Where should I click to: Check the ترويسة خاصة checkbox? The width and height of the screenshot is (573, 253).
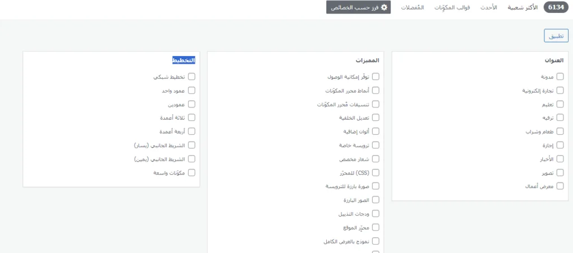tap(375, 145)
